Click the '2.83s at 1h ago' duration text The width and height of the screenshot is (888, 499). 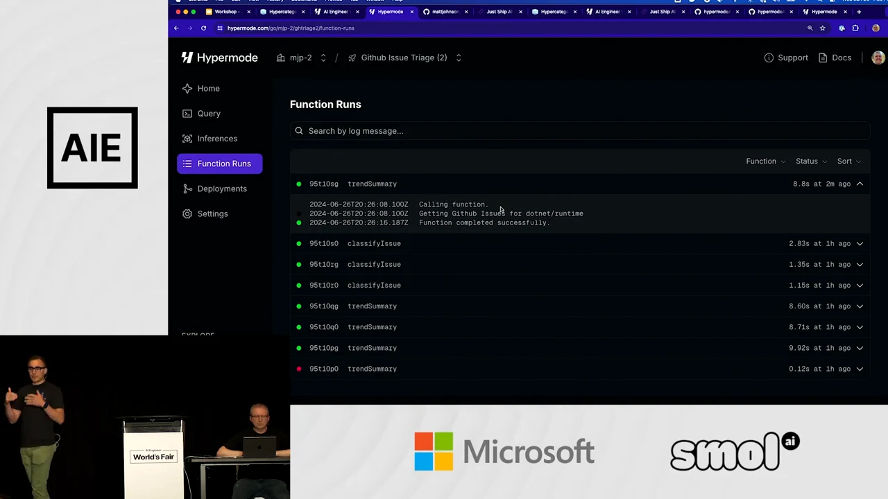click(x=820, y=243)
